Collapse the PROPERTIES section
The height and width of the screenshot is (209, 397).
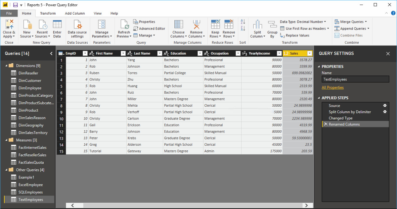319,67
